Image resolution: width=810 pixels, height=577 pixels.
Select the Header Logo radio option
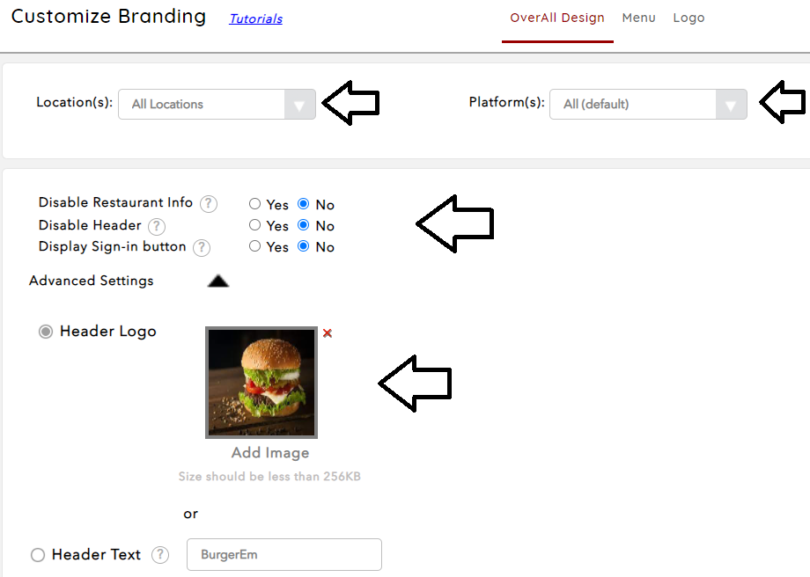pyautogui.click(x=46, y=332)
